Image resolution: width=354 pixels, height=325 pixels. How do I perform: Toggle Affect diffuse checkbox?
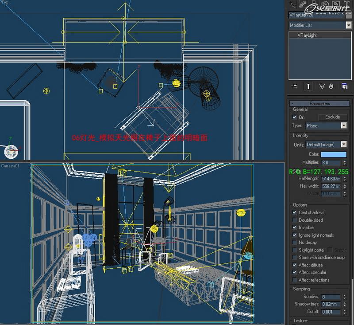point(294,265)
